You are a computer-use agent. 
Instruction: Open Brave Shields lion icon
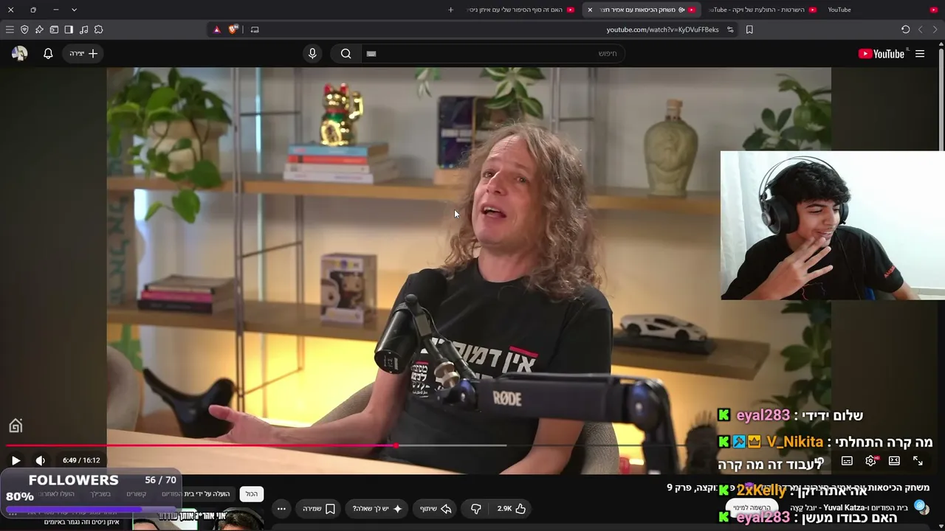coord(233,29)
